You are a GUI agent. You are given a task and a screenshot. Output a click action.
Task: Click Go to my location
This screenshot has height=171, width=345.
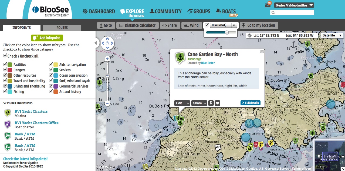(259, 25)
